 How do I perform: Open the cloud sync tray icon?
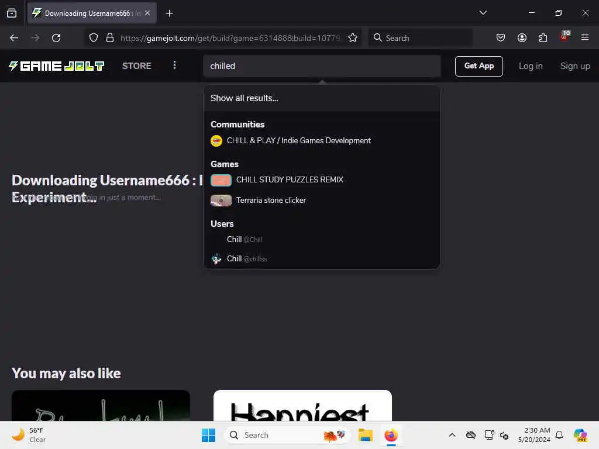(471, 435)
